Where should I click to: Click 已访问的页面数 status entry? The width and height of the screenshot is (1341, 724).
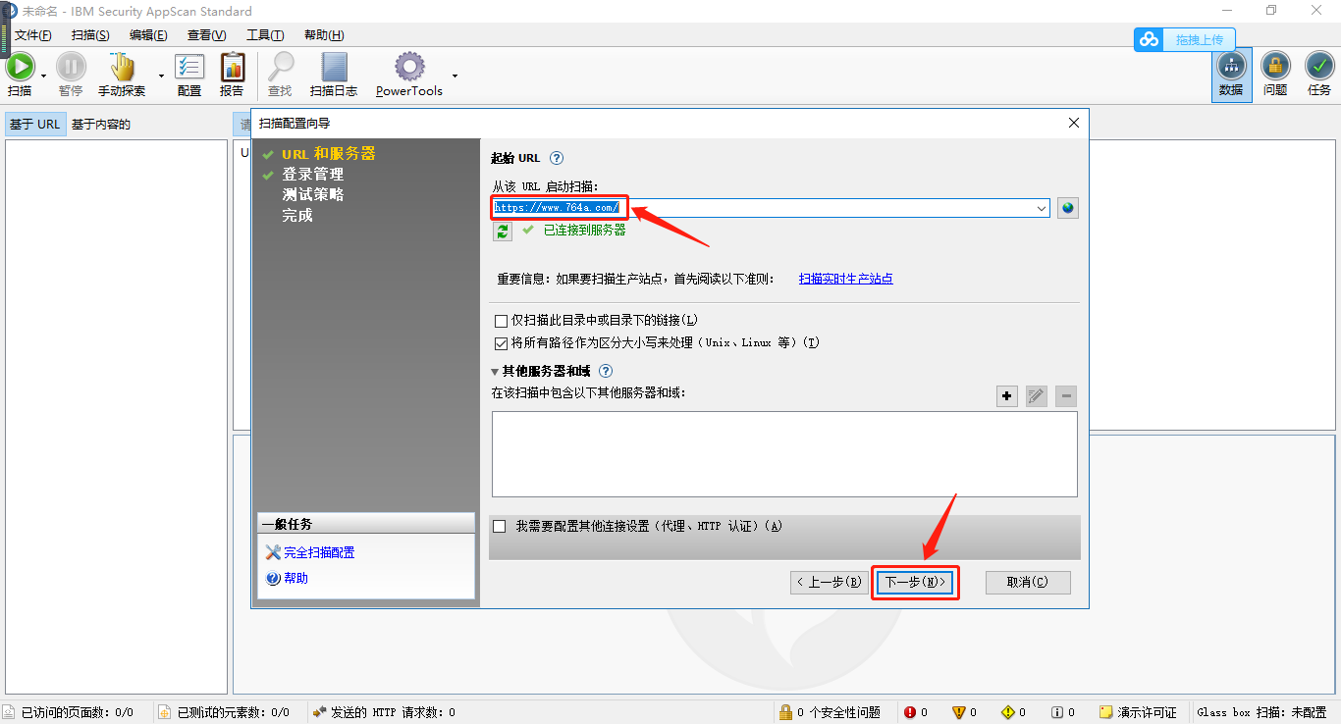tap(69, 712)
